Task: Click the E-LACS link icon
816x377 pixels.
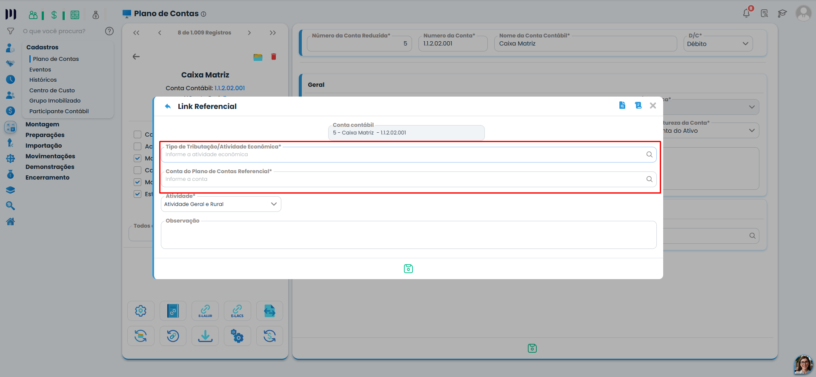Action: click(237, 311)
